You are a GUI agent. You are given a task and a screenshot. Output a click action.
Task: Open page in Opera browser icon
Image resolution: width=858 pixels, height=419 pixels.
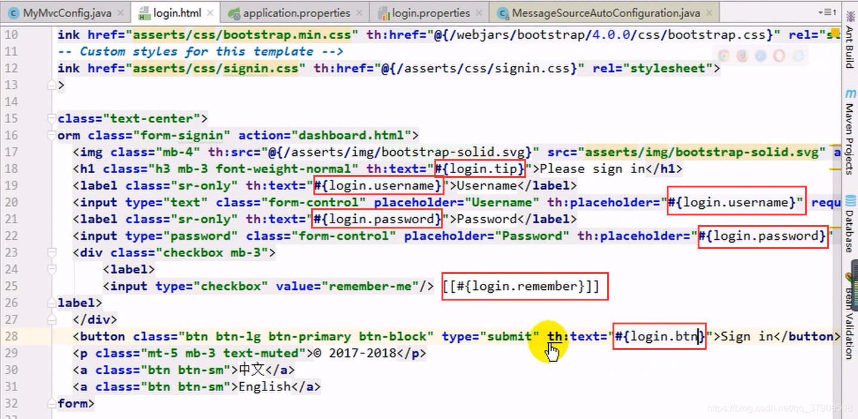point(779,56)
